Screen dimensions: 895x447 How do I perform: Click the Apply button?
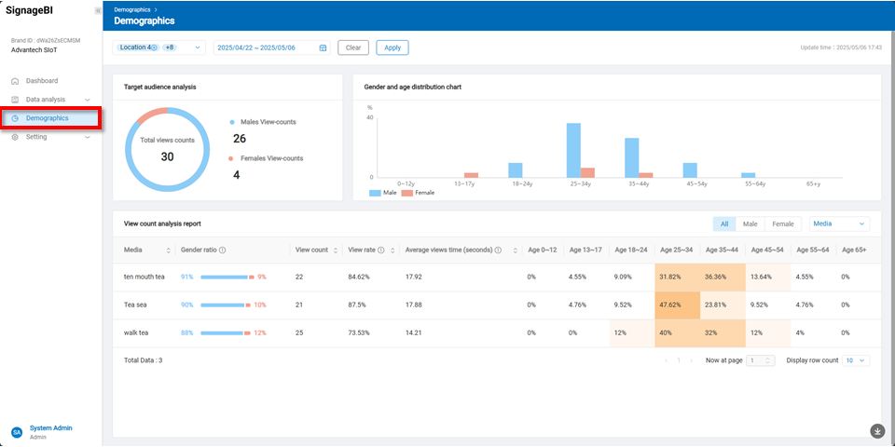[x=392, y=47]
